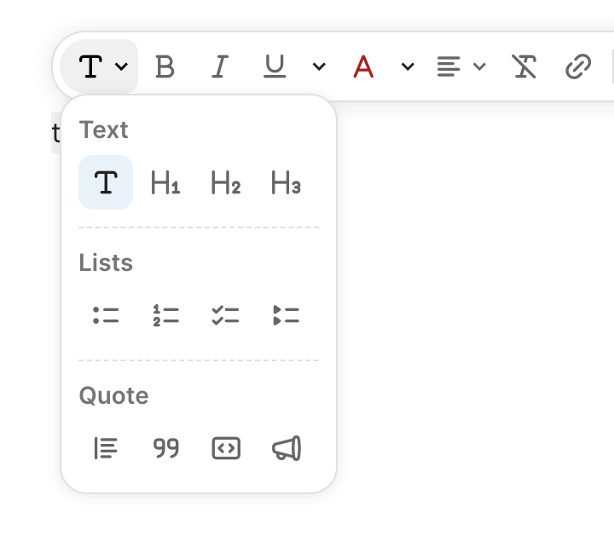The width and height of the screenshot is (614, 547).
Task: Select plain Text paragraph style
Action: 106,182
